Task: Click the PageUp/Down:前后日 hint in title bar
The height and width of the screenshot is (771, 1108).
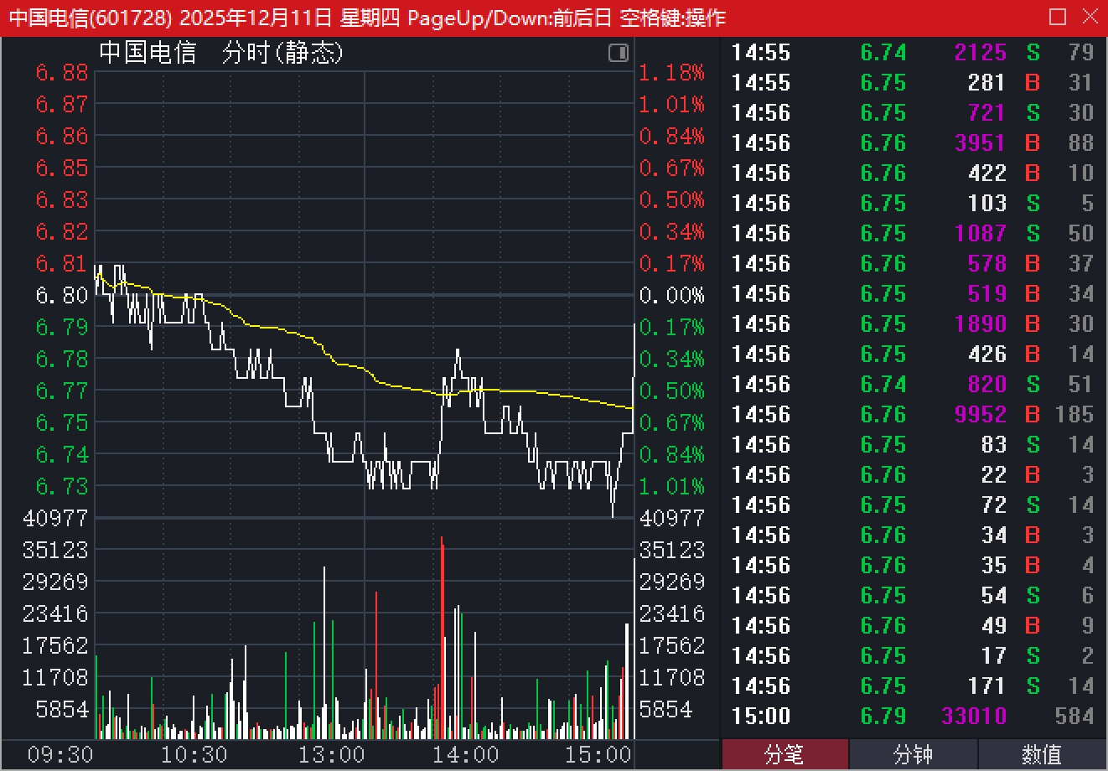Action: tap(510, 18)
